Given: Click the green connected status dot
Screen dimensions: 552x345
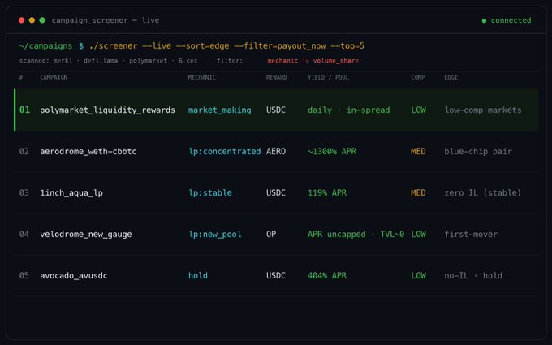Looking at the screenshot, I should pos(484,21).
